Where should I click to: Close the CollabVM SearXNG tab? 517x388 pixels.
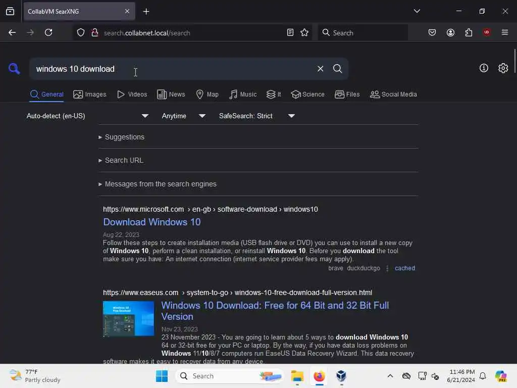click(127, 11)
